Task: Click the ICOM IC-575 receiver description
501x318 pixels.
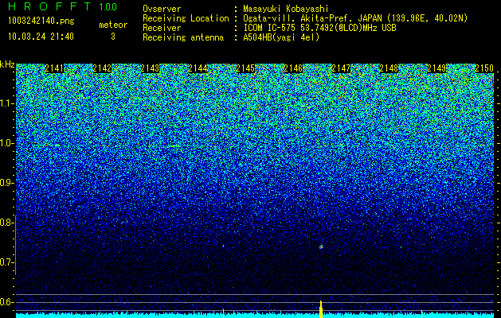Action: click(x=319, y=28)
